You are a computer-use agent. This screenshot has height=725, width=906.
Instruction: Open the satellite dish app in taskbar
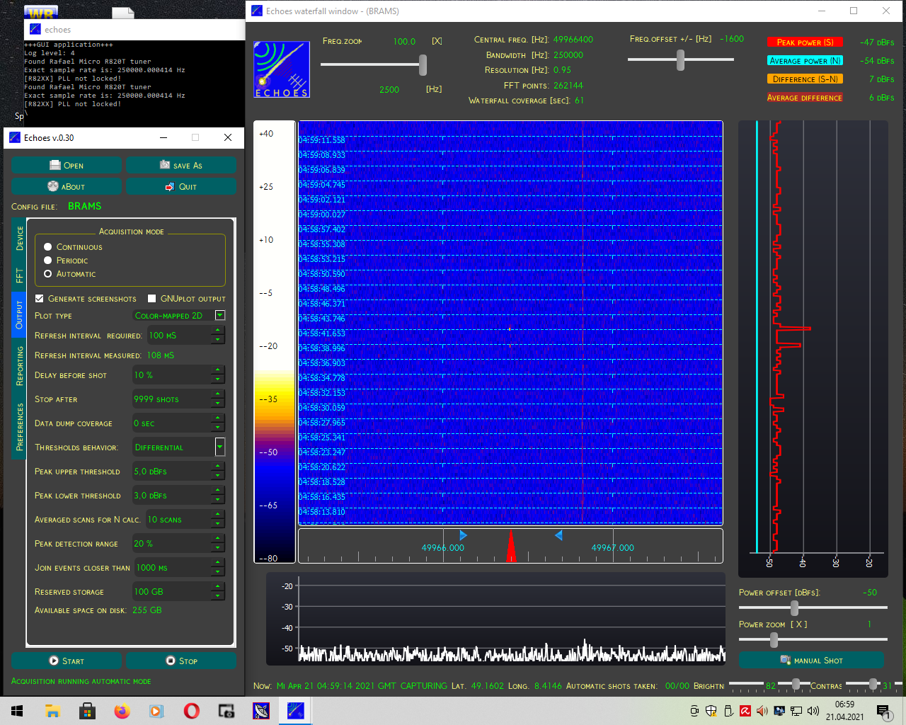[261, 711]
